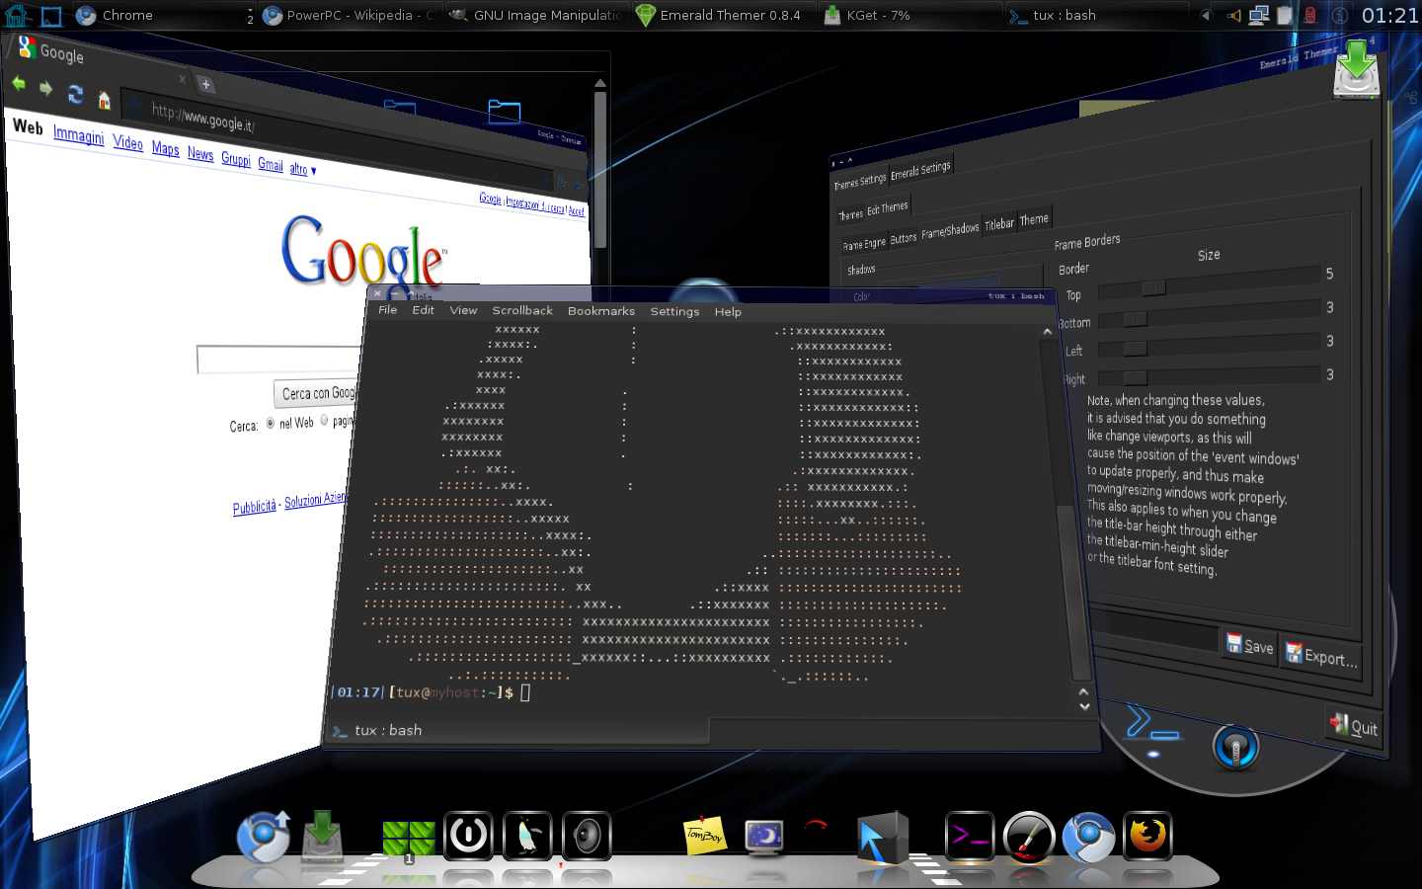Click Google search input field
Screen dimensions: 1422x889
click(x=278, y=360)
